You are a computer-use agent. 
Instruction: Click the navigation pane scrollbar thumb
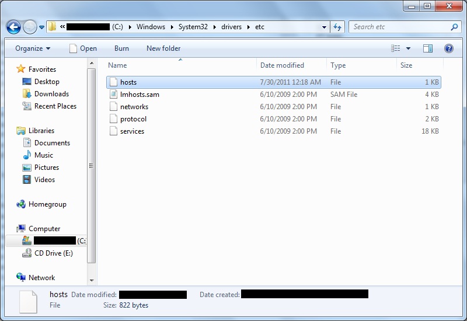[x=92, y=166]
